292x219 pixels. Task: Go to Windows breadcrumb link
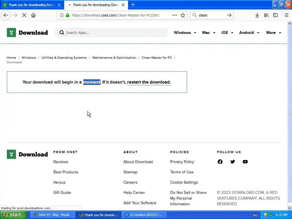[29, 58]
